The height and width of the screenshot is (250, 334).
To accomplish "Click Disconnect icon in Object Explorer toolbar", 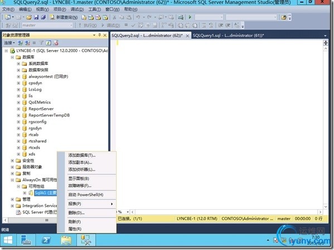I will coord(27,43).
